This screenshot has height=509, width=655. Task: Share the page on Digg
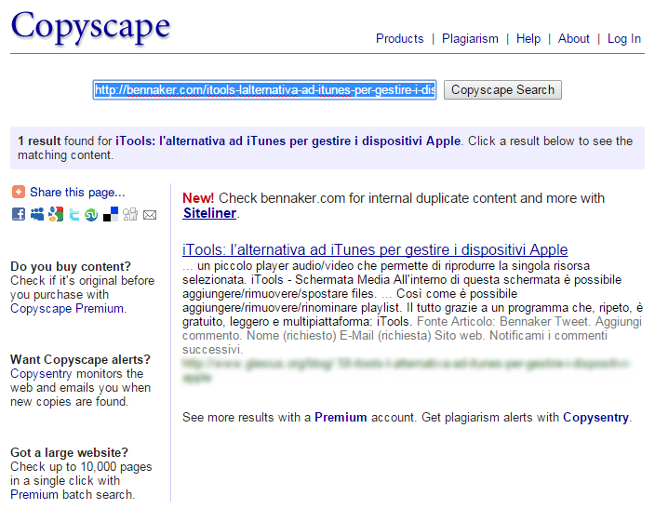pos(130,214)
